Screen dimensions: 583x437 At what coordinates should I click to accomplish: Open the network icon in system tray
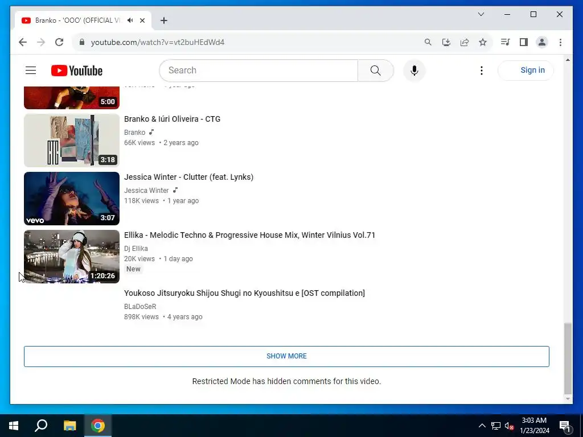point(496,426)
